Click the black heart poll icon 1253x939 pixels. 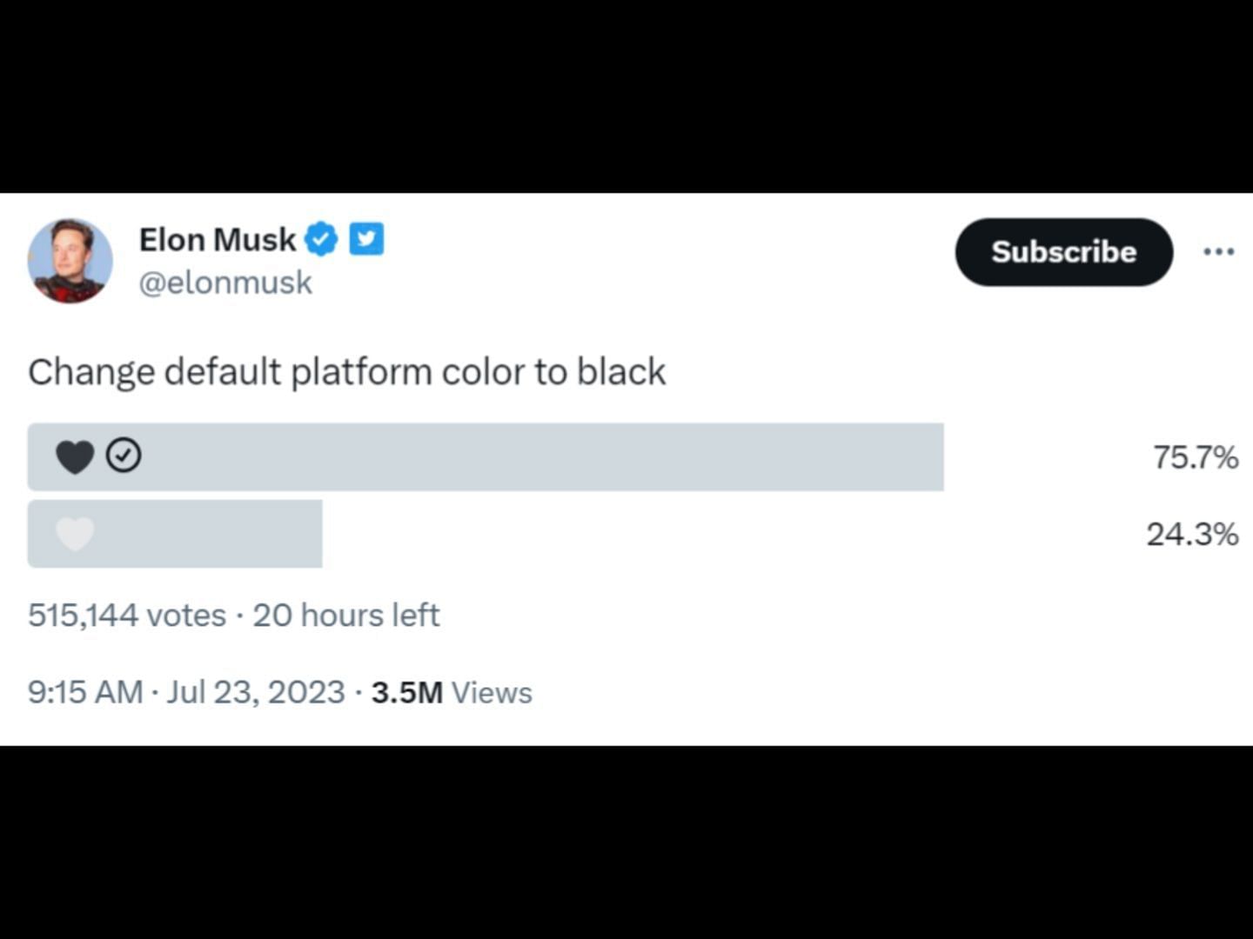tap(75, 456)
